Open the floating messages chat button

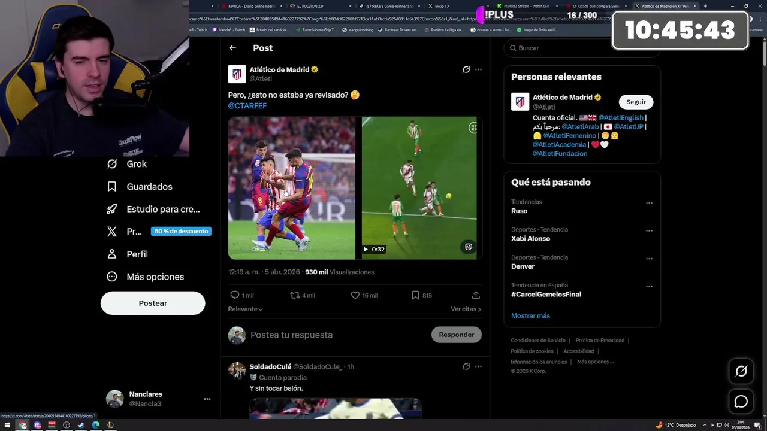point(741,402)
